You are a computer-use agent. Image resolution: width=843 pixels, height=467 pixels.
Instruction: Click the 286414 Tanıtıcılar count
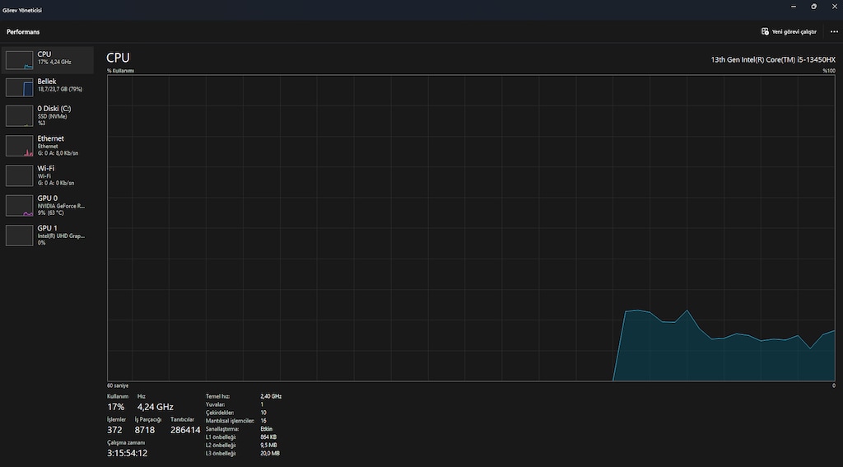pos(185,430)
